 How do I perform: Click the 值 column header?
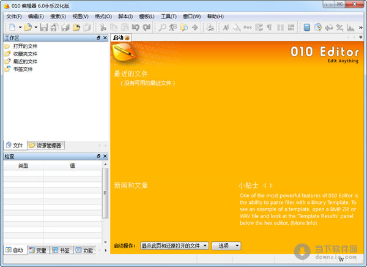click(72, 166)
